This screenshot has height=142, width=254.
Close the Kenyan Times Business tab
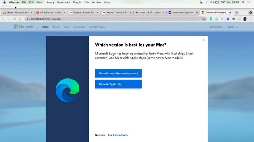click(131, 13)
